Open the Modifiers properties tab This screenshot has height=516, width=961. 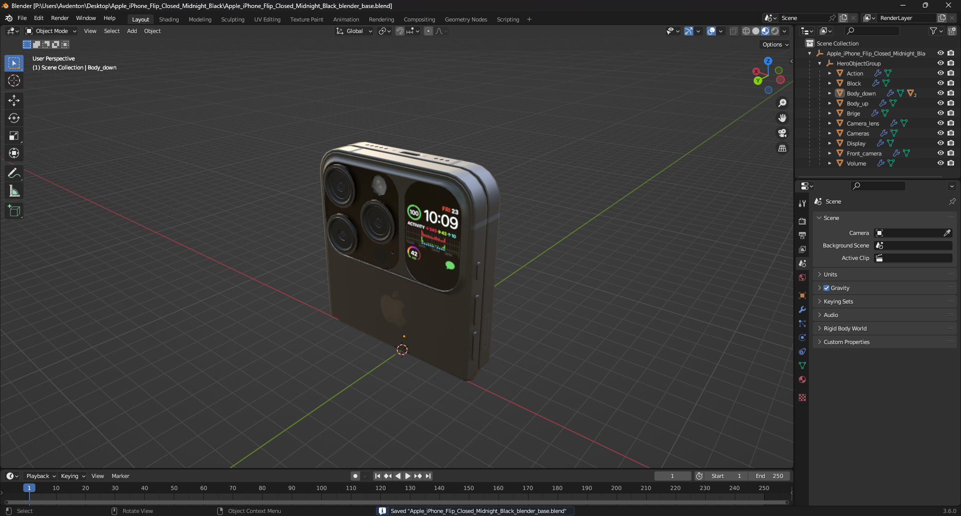click(802, 309)
